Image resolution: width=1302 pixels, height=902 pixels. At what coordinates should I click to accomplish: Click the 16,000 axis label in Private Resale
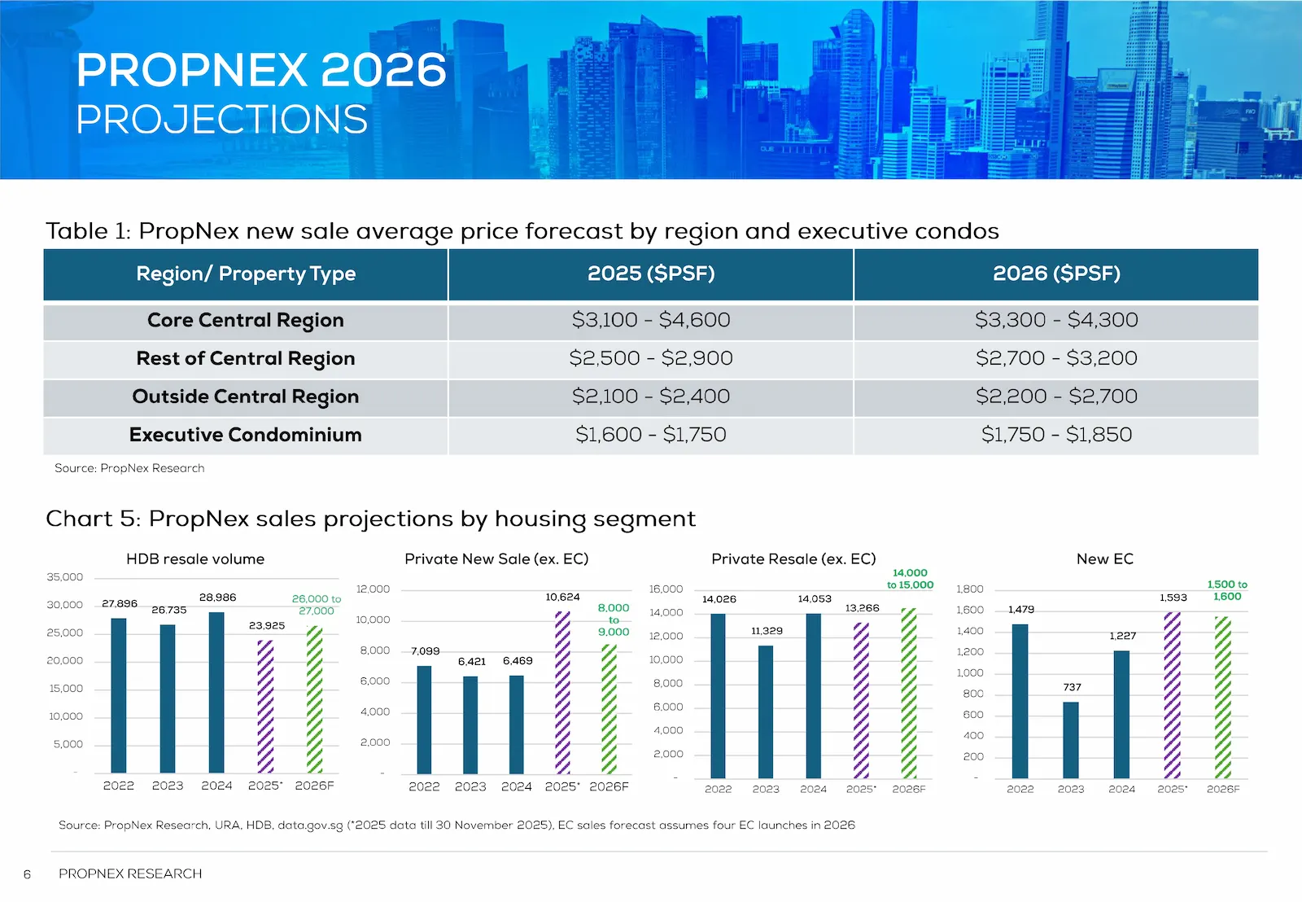[666, 589]
